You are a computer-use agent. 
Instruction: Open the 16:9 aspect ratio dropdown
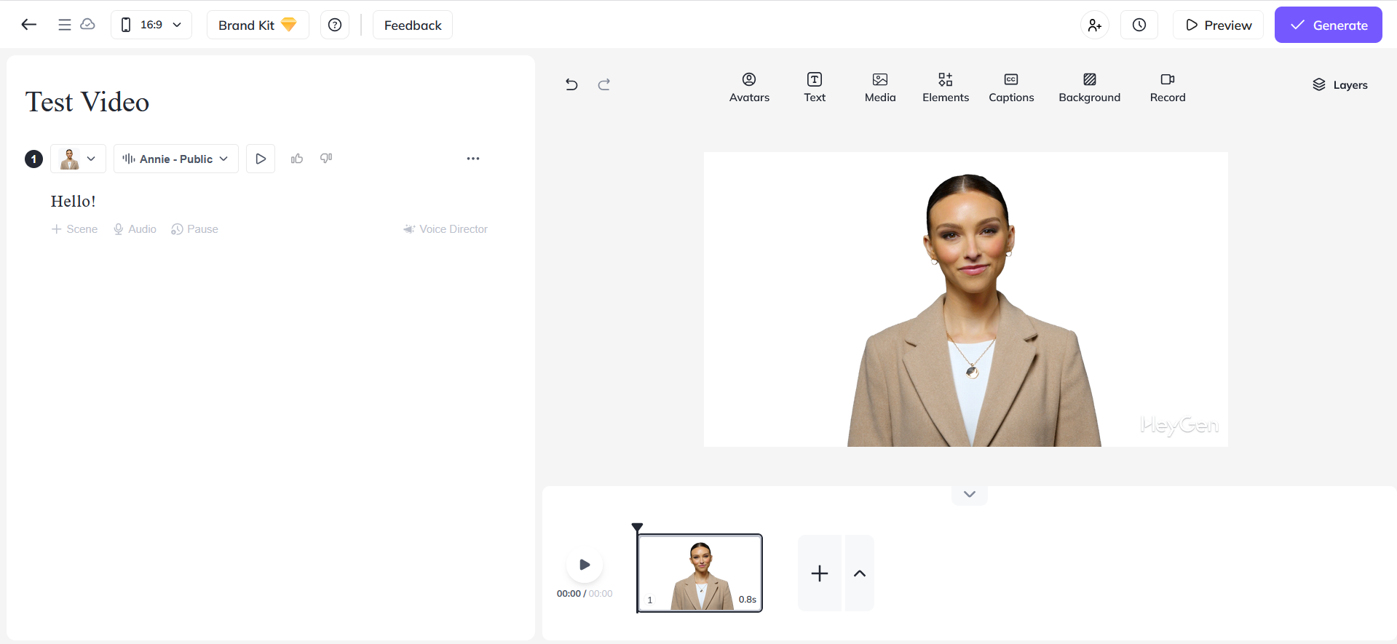[x=151, y=25]
